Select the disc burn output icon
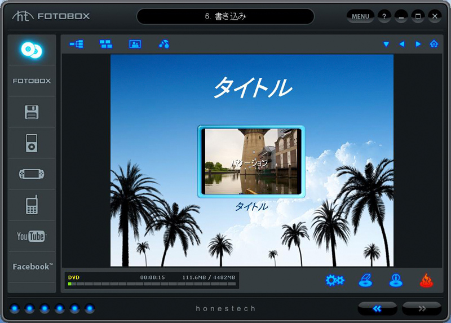451x323 pixels. pos(32,50)
